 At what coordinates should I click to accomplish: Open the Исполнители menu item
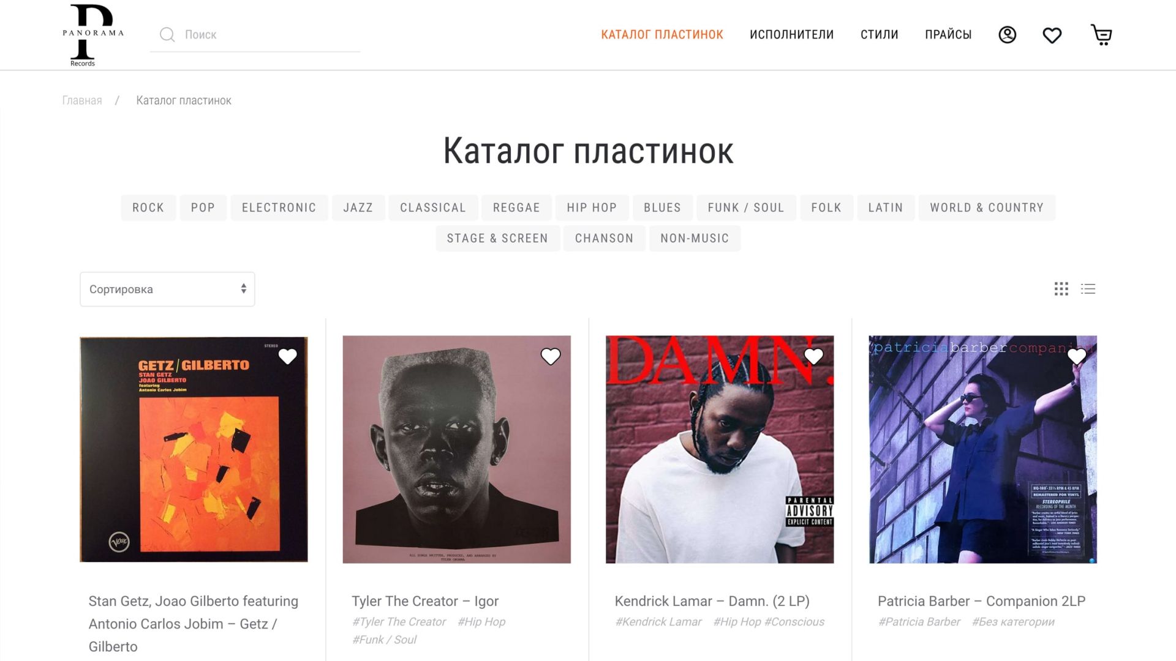click(791, 35)
